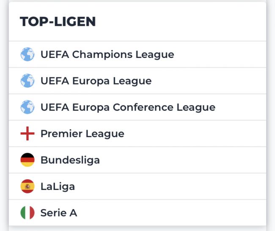The height and width of the screenshot is (231, 275).
Task: Open the Bundesliga text link
Action: (x=70, y=160)
